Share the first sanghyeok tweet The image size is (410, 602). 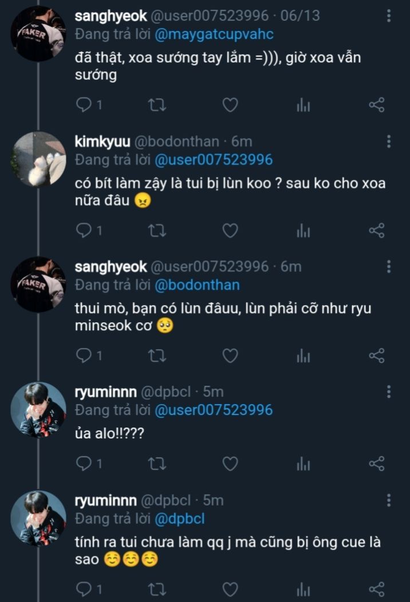(x=376, y=105)
